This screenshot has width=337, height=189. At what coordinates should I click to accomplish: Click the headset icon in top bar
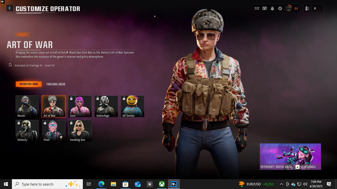pos(265,9)
